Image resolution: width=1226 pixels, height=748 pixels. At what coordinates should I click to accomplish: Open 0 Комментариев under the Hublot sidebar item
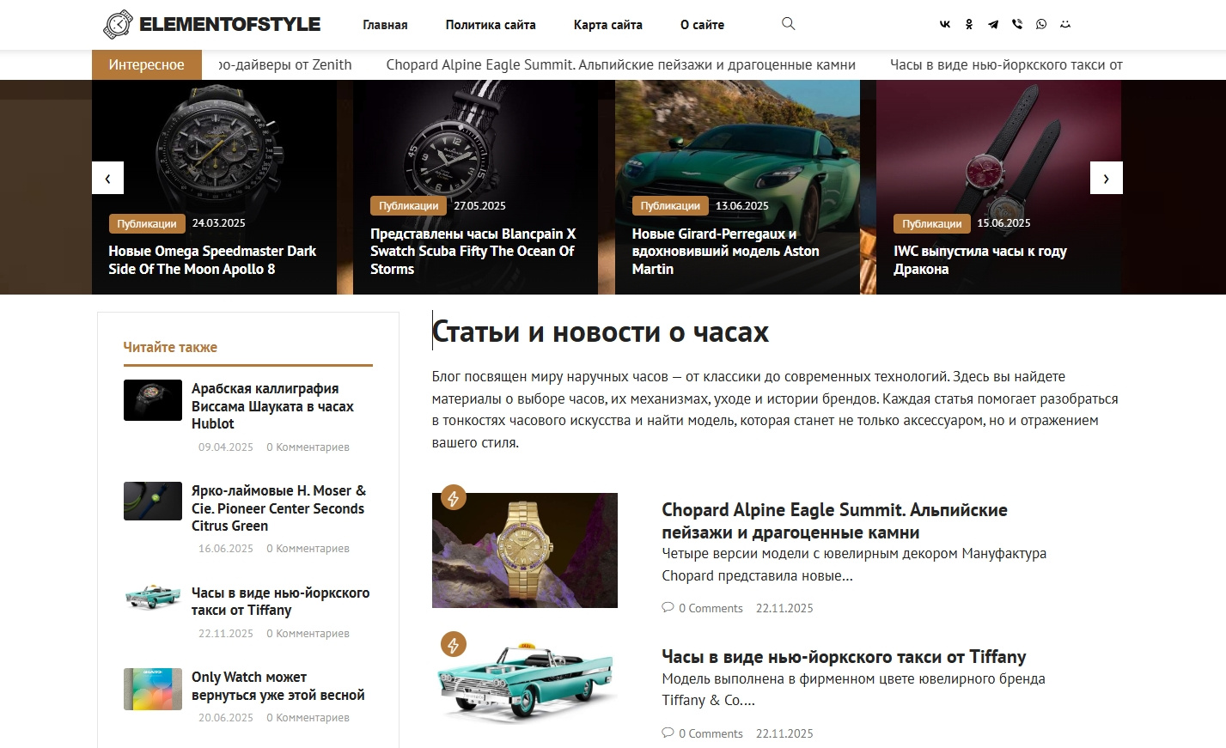tap(308, 447)
